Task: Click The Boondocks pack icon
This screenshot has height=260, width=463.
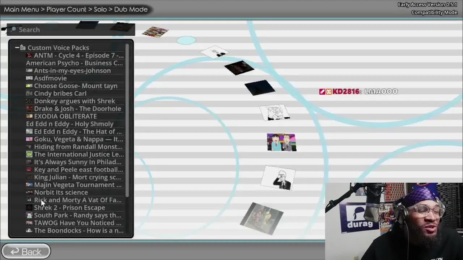Action: coord(29,230)
